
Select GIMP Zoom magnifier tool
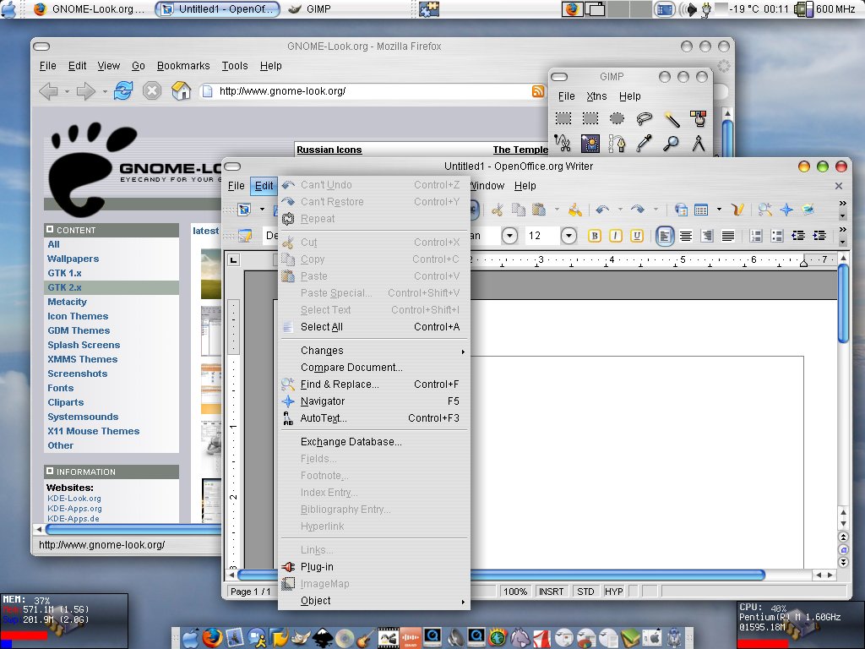672,144
